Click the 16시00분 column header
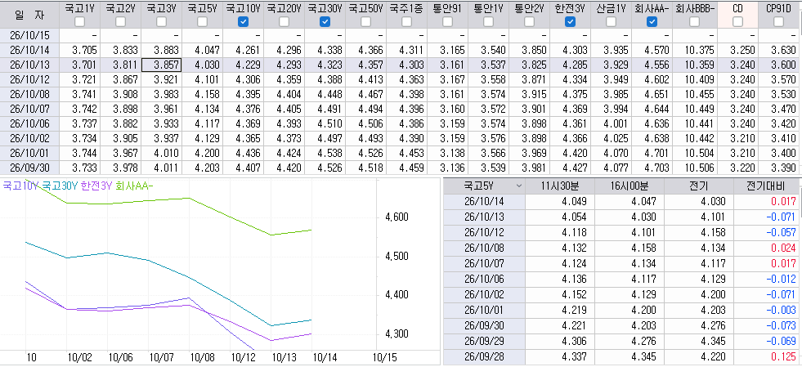The width and height of the screenshot is (802, 367). (630, 186)
